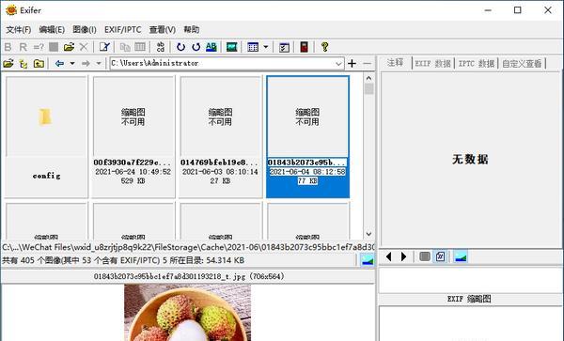564x341 pixels.
Task: Select the config folder thumbnail
Action: (x=46, y=136)
